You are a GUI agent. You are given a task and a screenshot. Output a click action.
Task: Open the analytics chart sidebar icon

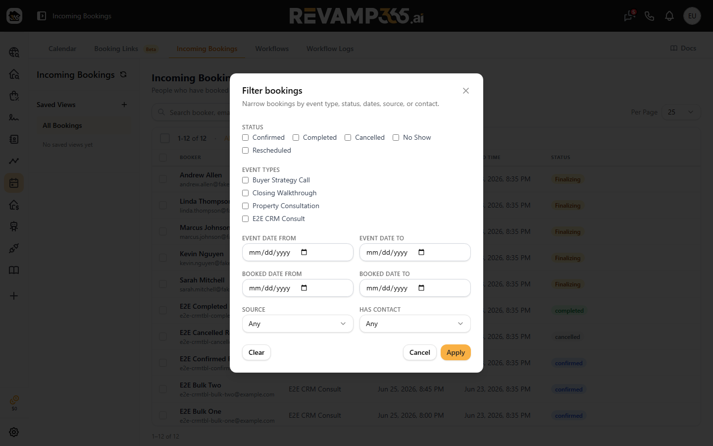tap(14, 161)
